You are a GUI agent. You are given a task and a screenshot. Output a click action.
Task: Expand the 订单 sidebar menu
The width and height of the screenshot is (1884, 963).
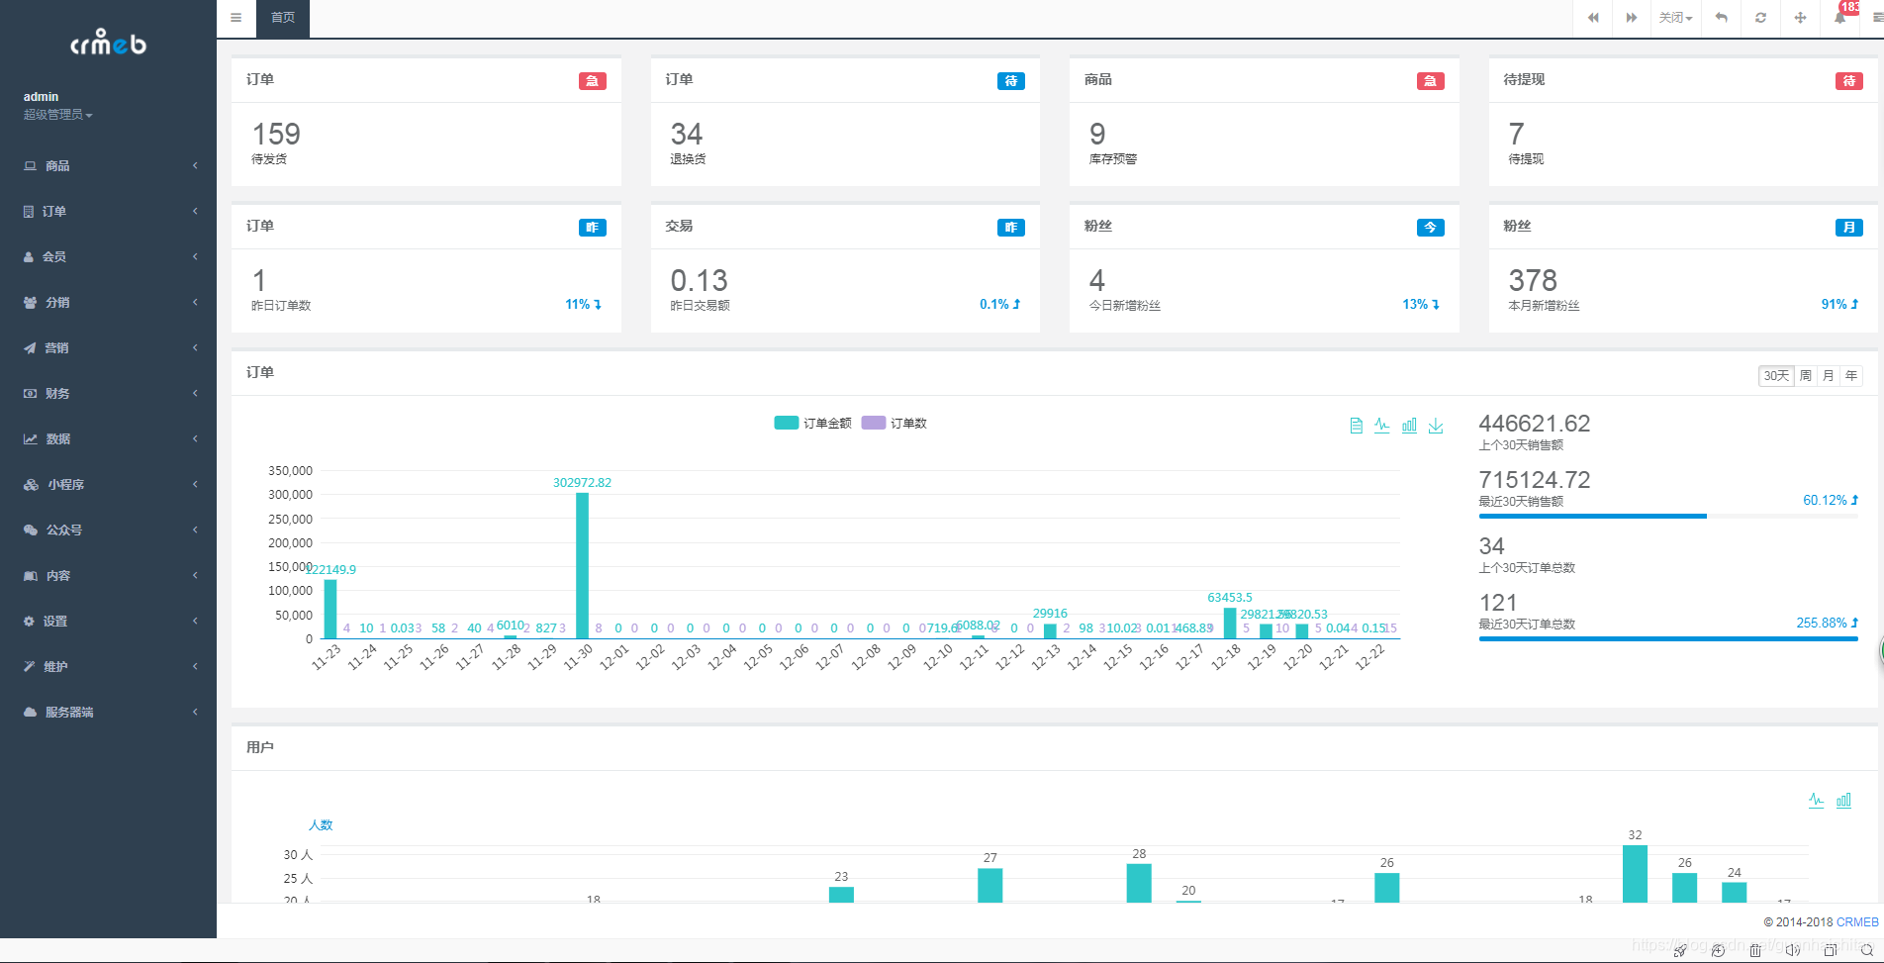(x=109, y=211)
